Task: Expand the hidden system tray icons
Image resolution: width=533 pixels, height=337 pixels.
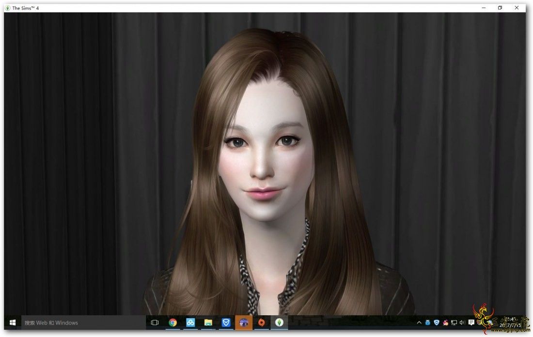Action: (x=419, y=323)
